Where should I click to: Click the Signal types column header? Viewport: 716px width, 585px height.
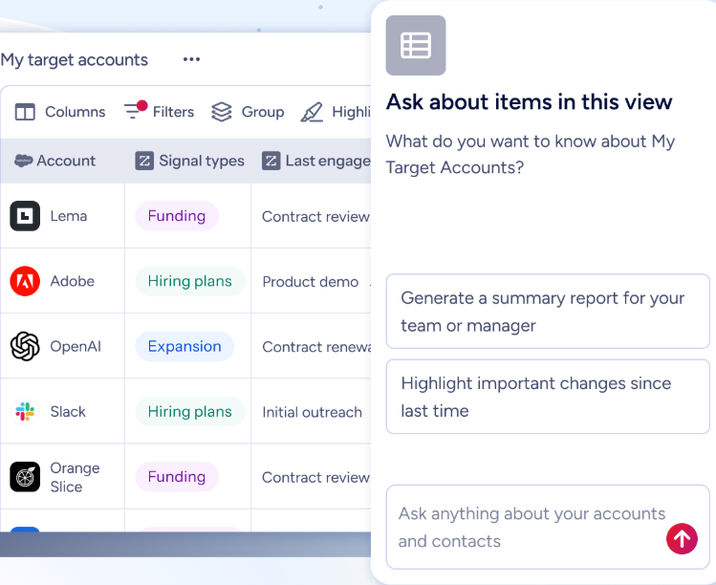[202, 161]
